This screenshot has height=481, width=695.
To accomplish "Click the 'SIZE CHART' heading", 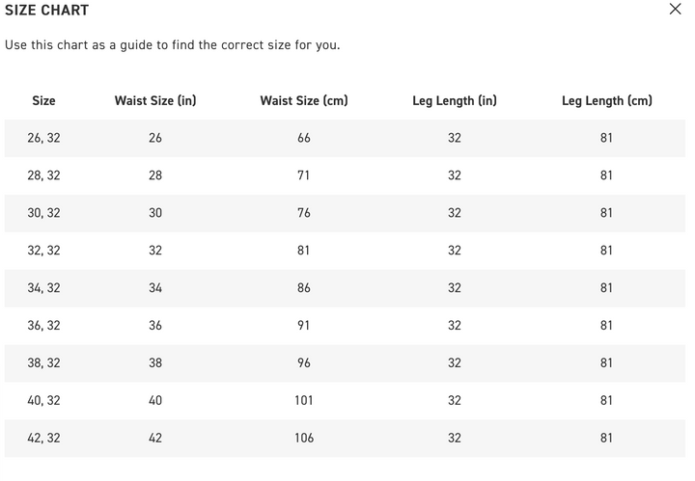I will click(46, 11).
